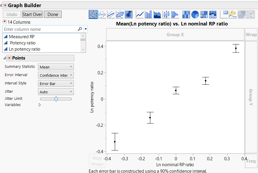Select the Ln potency ratio column
Viewport: 258px width, 173px height.
point(25,49)
